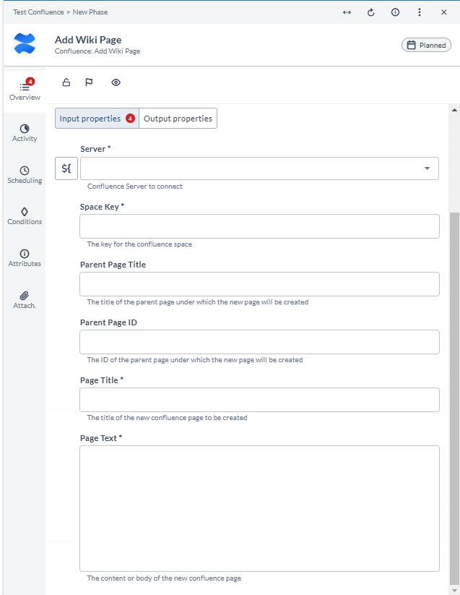460x595 pixels.
Task: Focus the Parent Page Title field
Action: (x=259, y=284)
